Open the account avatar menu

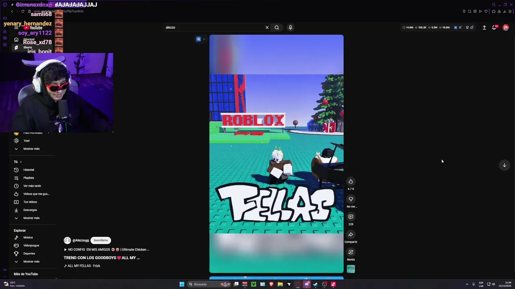point(506,27)
